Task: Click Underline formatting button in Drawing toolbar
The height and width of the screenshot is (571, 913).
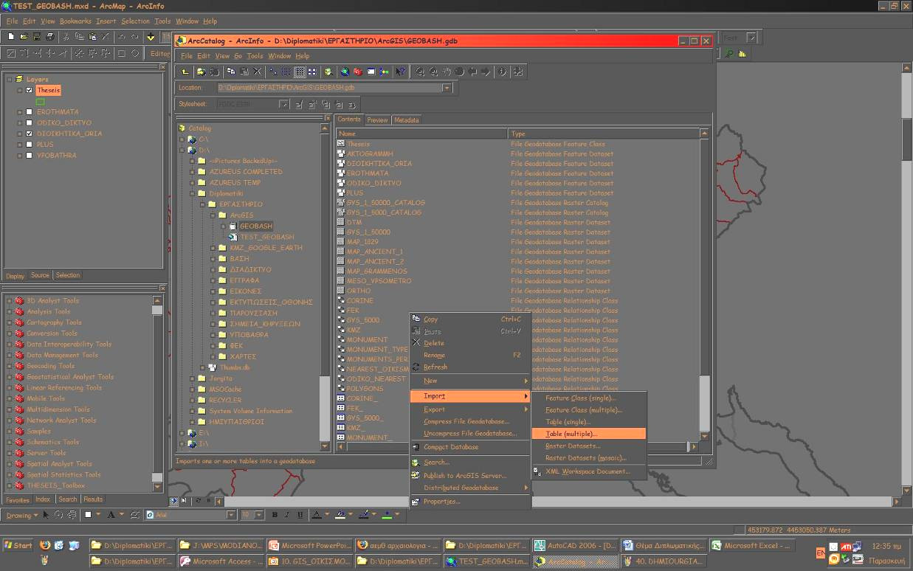Action: pos(299,515)
